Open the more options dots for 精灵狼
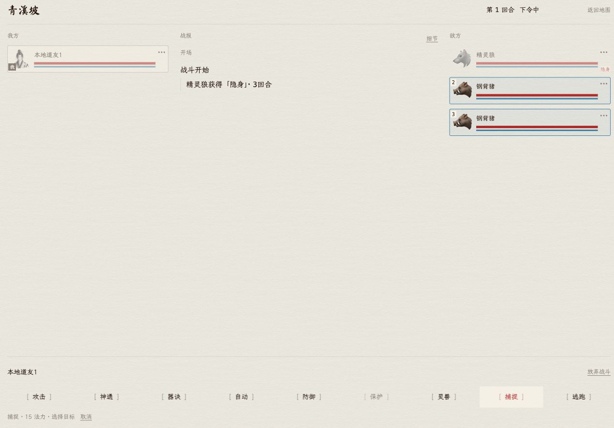The width and height of the screenshot is (614, 428). (x=604, y=52)
